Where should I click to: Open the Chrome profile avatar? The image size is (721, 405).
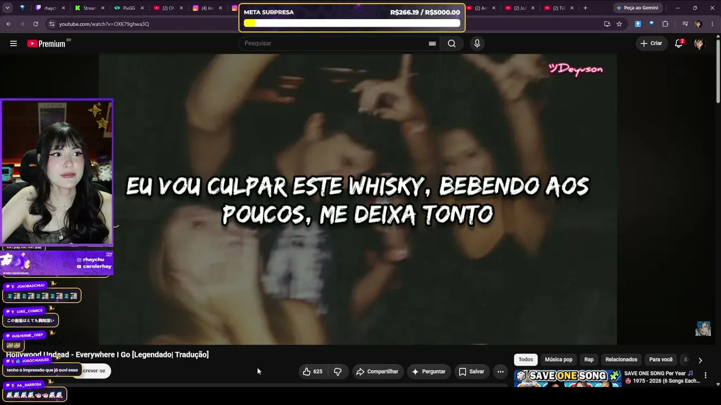coord(698,24)
